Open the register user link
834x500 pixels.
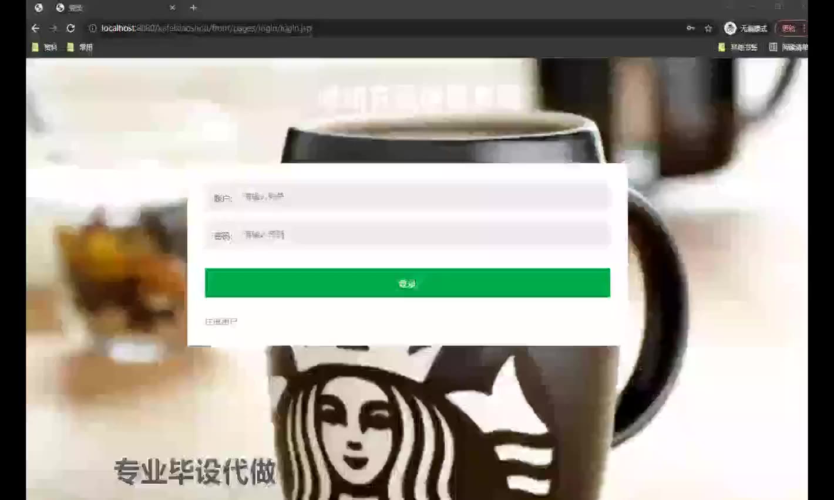(x=221, y=322)
